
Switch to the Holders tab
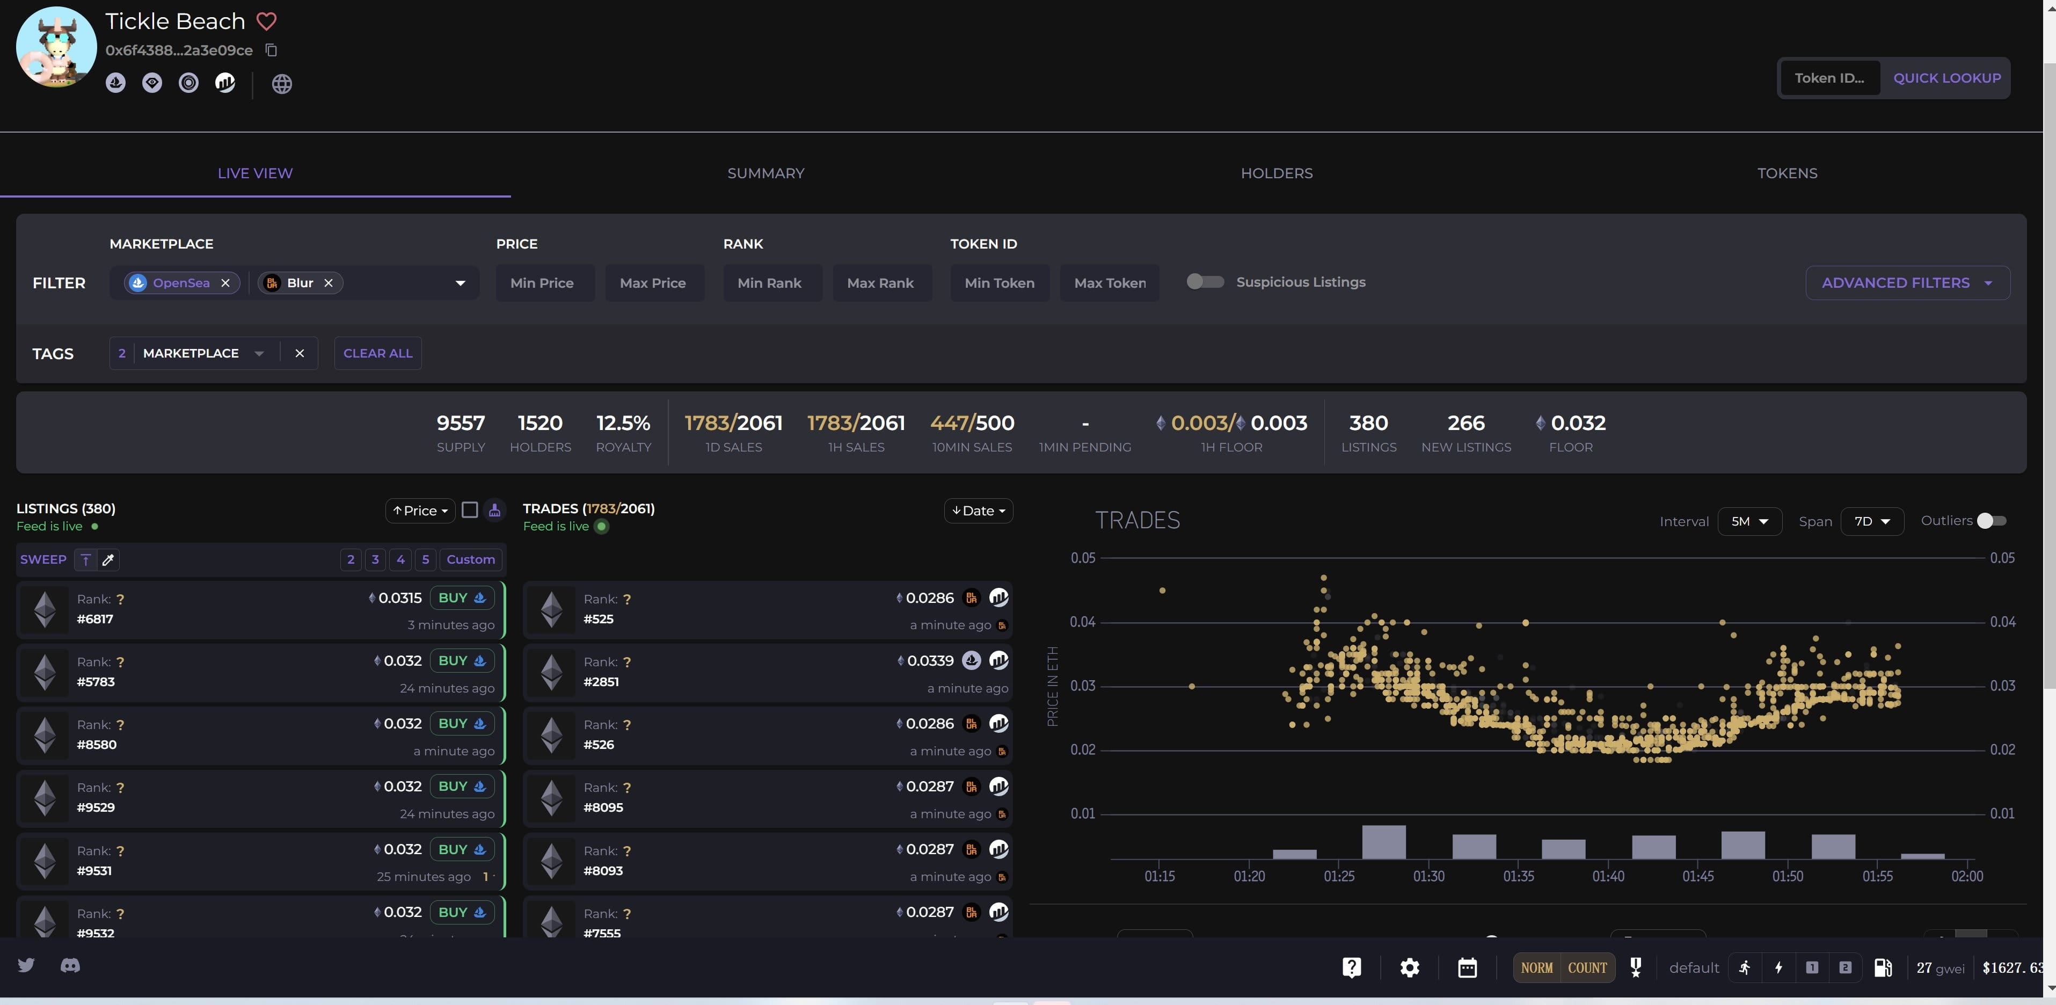(1276, 173)
